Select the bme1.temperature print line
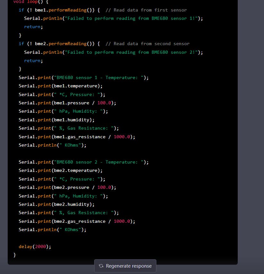Image resolution: width=264 pixels, height=274 pixels. pyautogui.click(x=61, y=86)
